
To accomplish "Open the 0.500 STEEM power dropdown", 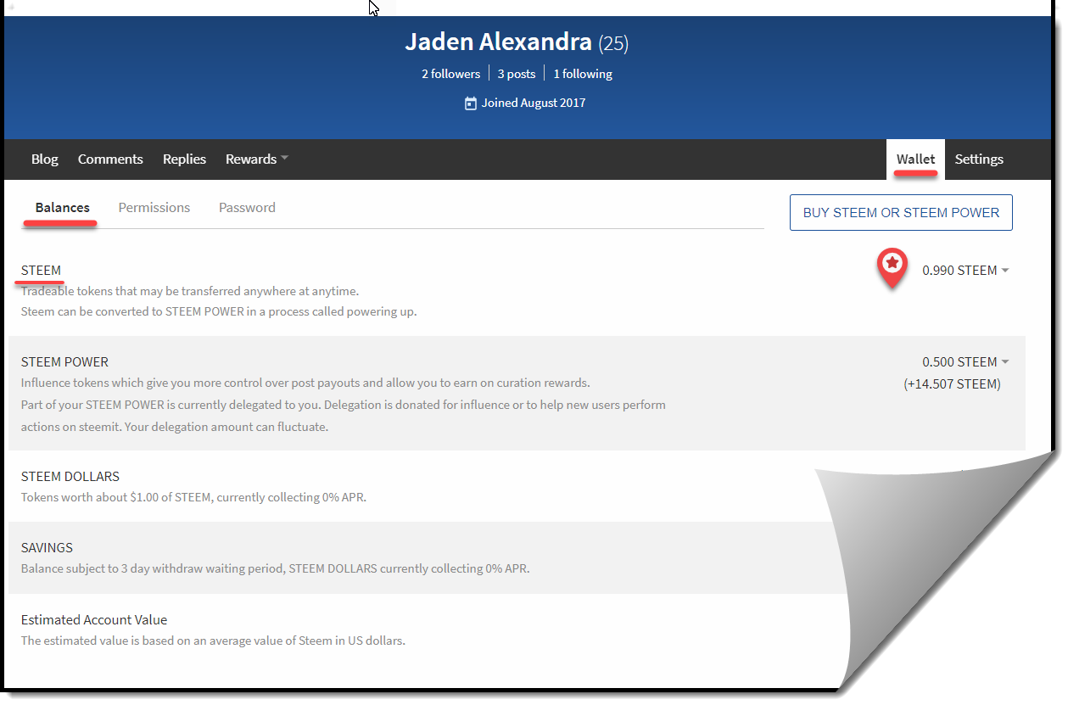I will pos(965,362).
